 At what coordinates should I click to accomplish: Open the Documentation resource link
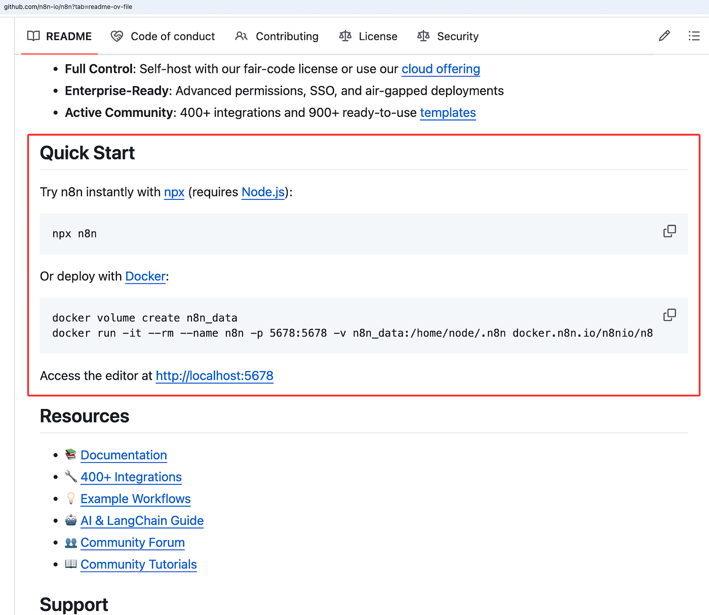click(124, 455)
